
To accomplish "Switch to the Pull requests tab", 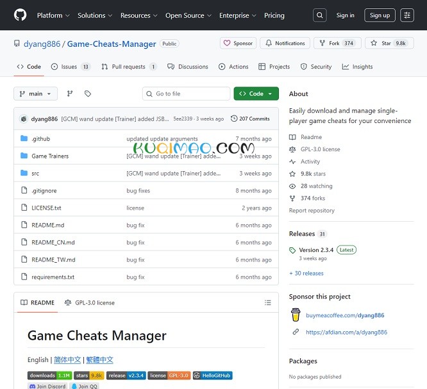I will click(129, 67).
